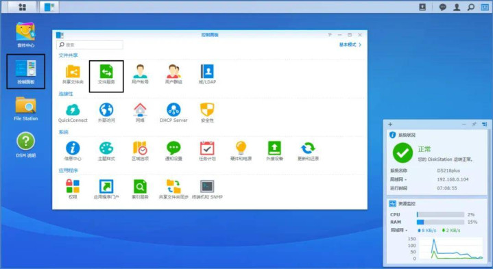Open 硬件和电源 lightbulb icon
493x269 pixels.
[x=241, y=151]
